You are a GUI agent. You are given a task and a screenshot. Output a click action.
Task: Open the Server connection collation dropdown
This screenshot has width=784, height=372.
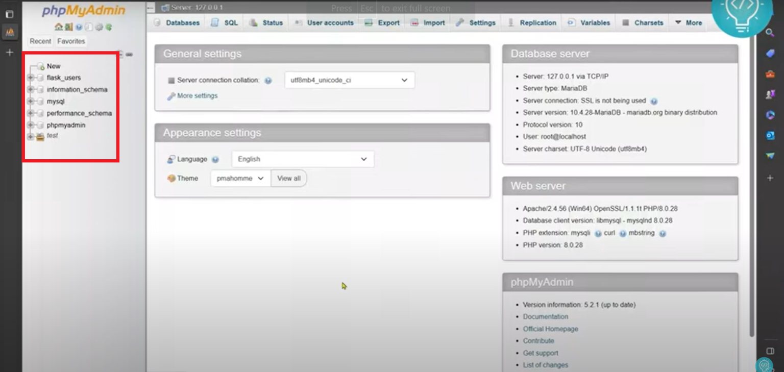[x=349, y=80]
